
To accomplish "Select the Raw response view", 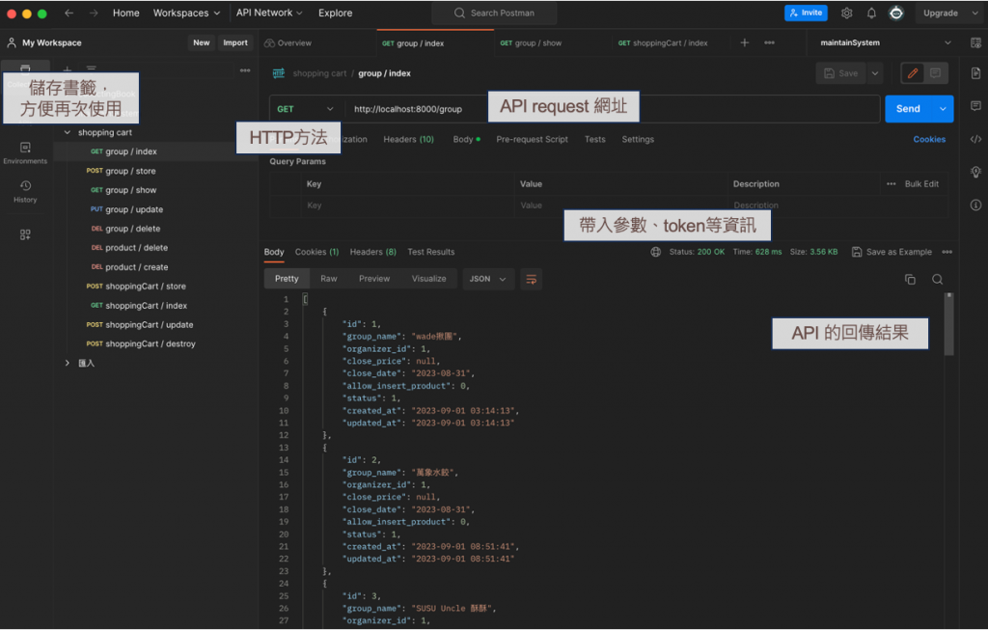I will (328, 279).
